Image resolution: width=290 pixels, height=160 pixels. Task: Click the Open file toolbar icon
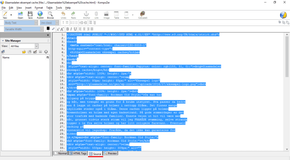[x=20, y=15]
